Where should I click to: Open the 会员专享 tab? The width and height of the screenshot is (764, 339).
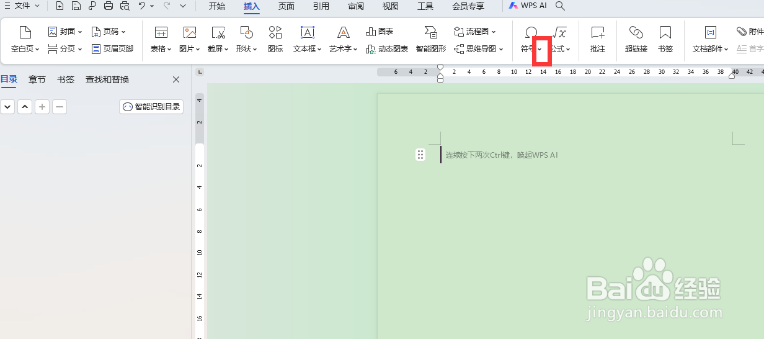[468, 6]
